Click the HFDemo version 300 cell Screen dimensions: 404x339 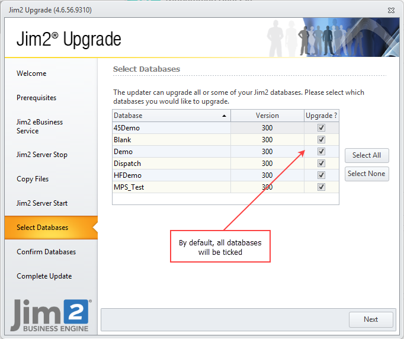[267, 175]
